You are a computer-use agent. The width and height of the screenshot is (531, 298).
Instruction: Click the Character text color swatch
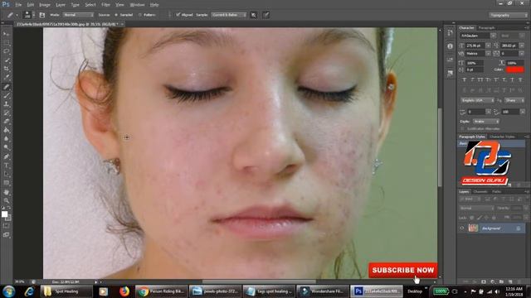click(x=514, y=70)
